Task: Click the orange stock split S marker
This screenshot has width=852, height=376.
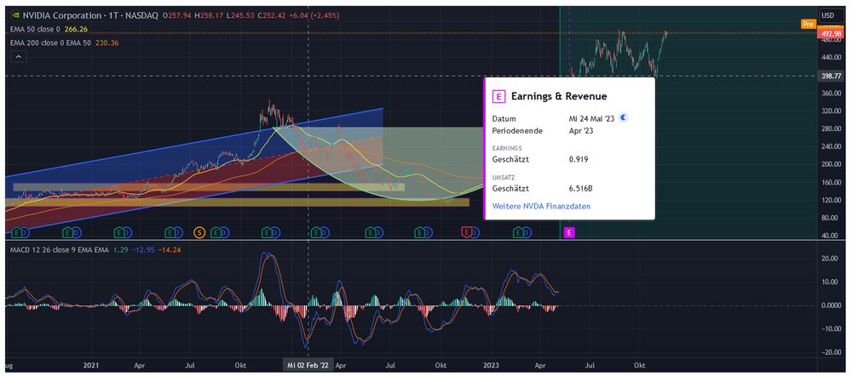Action: click(x=199, y=233)
